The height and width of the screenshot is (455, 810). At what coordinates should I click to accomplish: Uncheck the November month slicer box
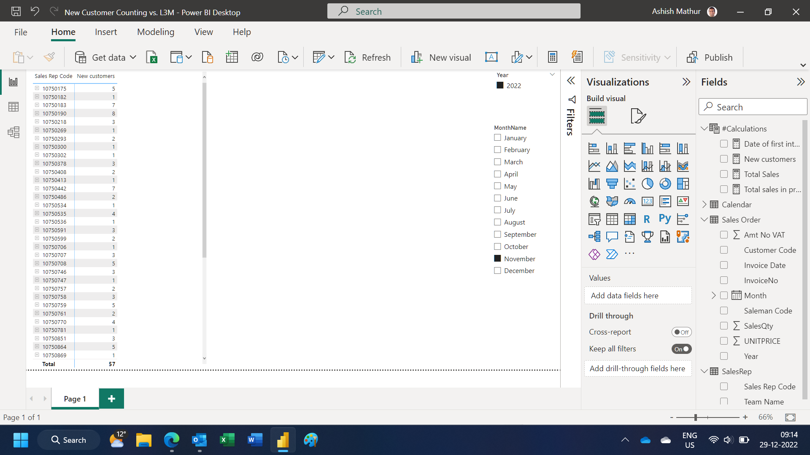[497, 259]
